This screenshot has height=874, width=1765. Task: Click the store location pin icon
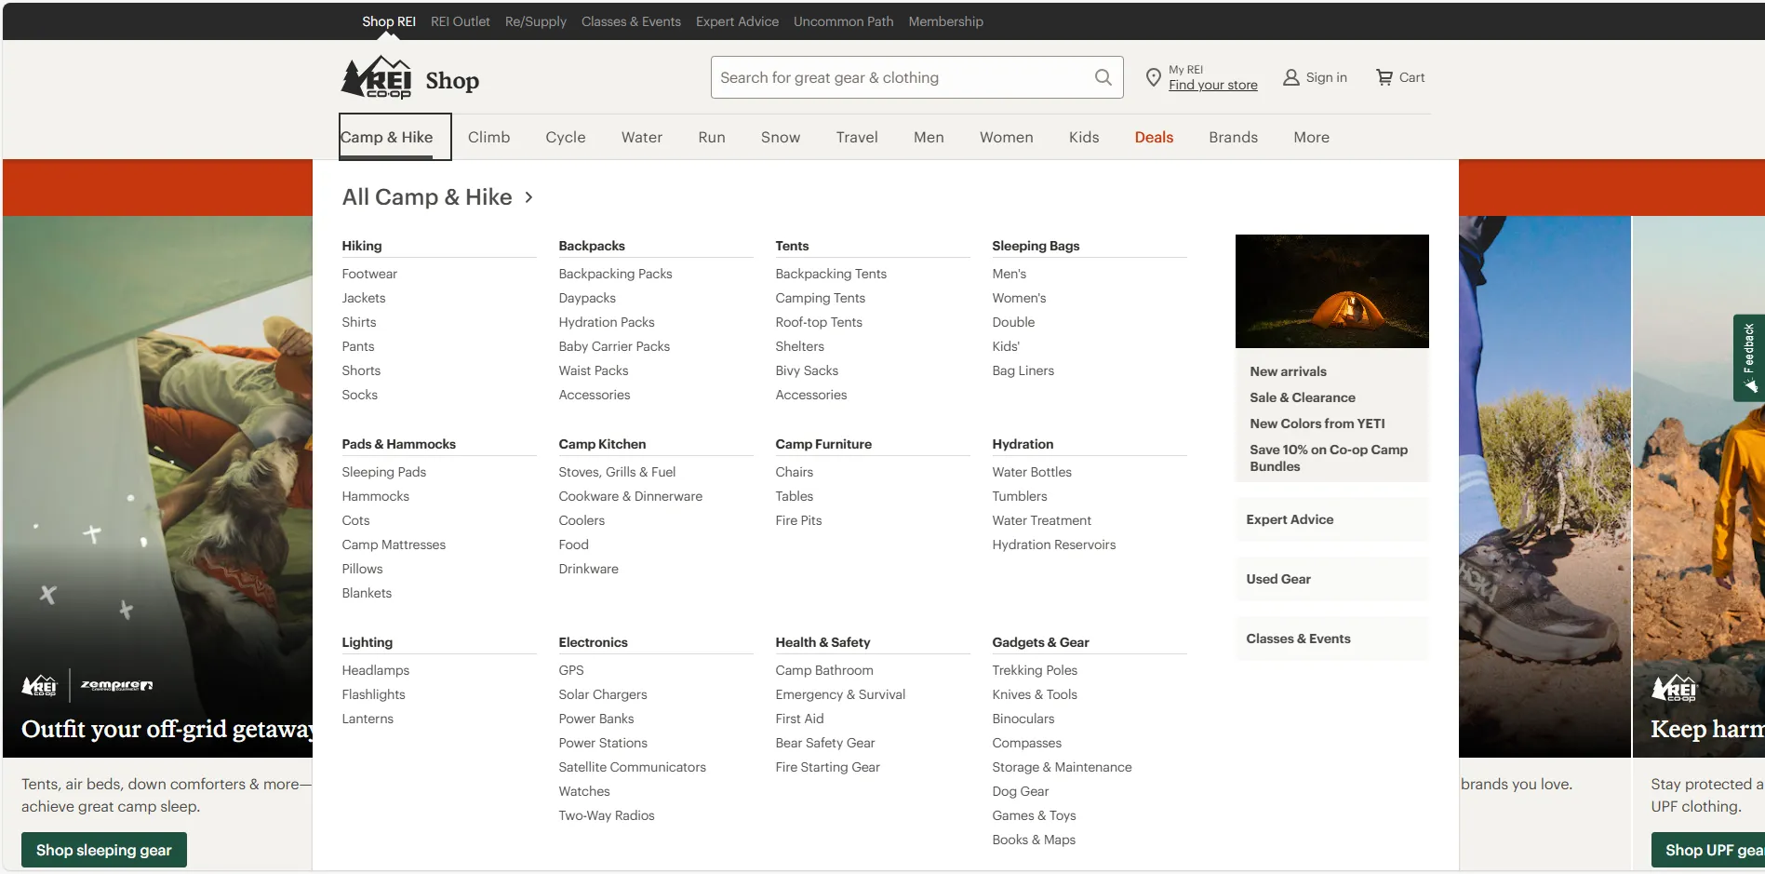coord(1153,77)
